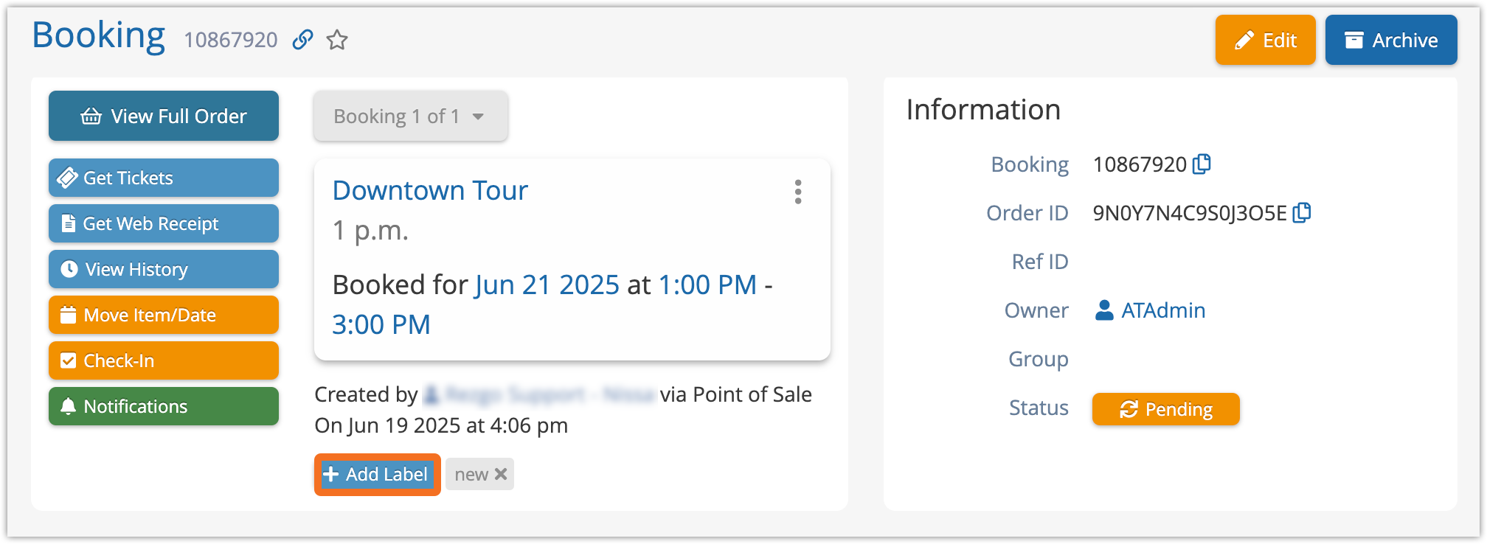
Task: Open the Pending status selector
Action: tap(1165, 409)
